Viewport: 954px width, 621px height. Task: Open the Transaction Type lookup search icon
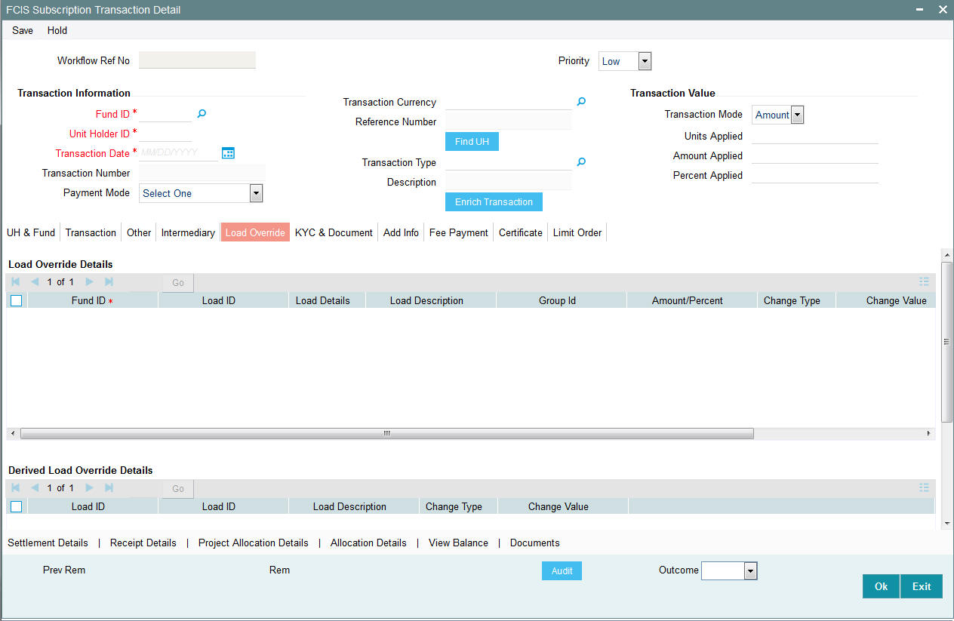pos(581,161)
